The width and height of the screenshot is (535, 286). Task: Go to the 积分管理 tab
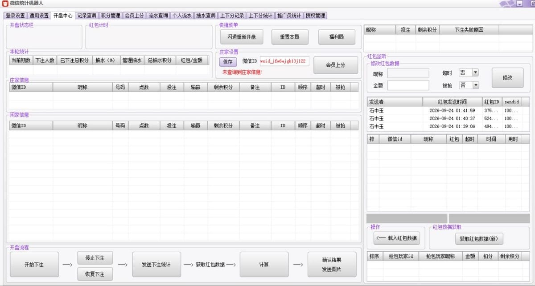click(x=110, y=16)
